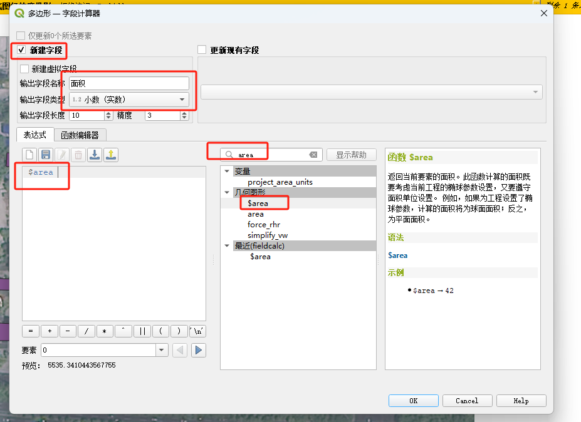
Task: Go to the next feature with blue arrow
Action: 199,350
